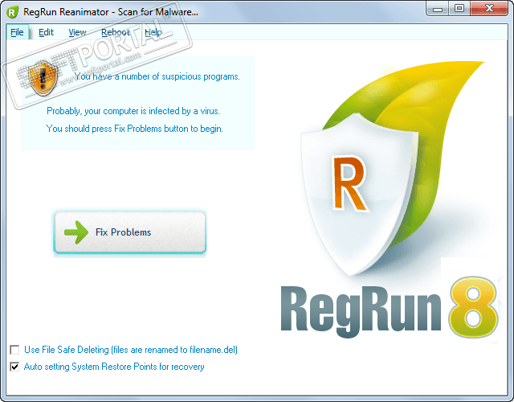The height and width of the screenshot is (402, 514).
Task: Enable Use File Safe Deleting checkbox
Action: coord(14,350)
